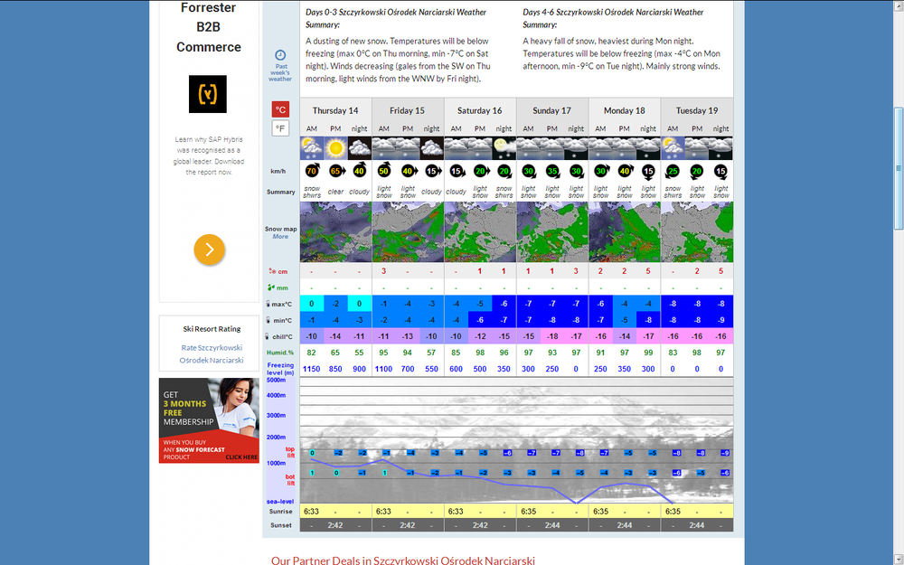Switch temperature units to °F

pos(281,128)
